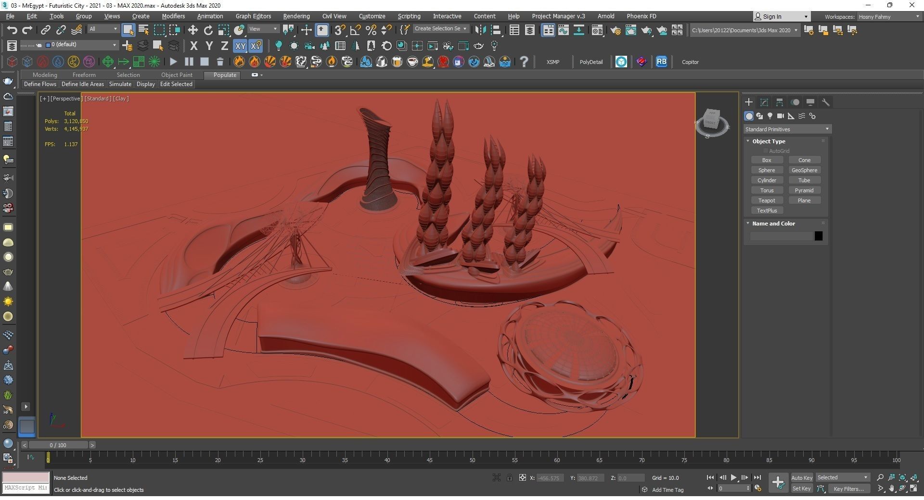Switch to the Modeling ribbon tab
This screenshot has height=500, width=924.
point(45,75)
